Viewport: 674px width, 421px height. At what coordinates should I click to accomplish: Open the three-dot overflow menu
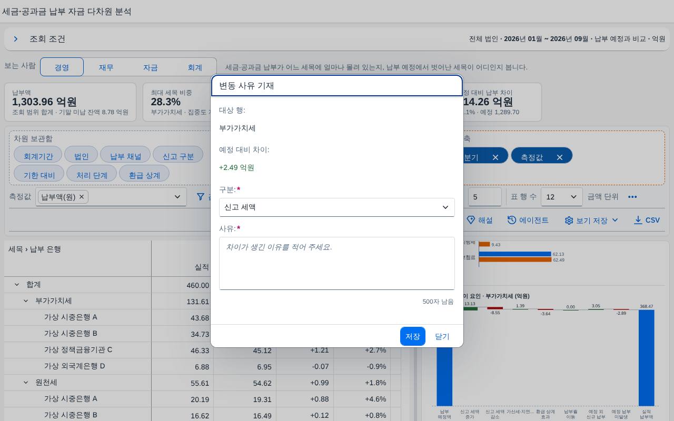click(x=632, y=197)
